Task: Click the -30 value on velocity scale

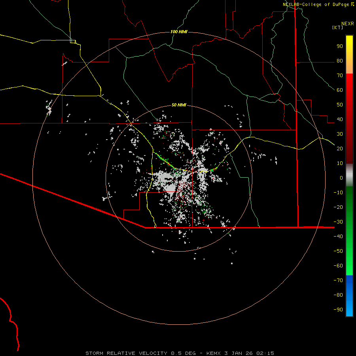Action: pos(338,222)
